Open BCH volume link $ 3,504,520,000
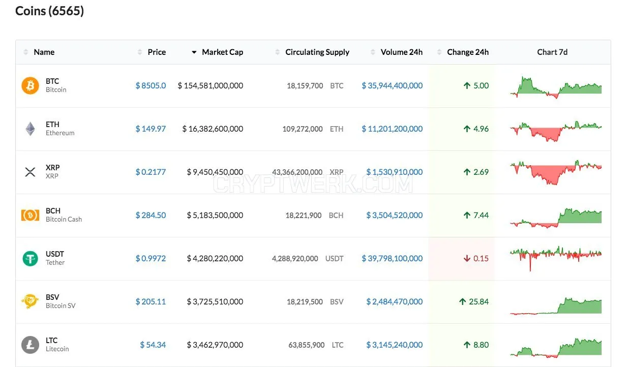The width and height of the screenshot is (627, 367). (x=394, y=215)
